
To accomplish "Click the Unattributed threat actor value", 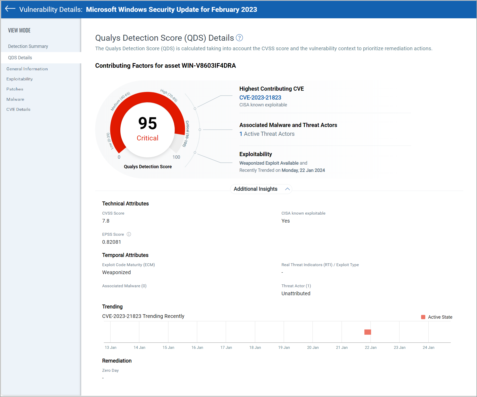I will pyautogui.click(x=296, y=293).
